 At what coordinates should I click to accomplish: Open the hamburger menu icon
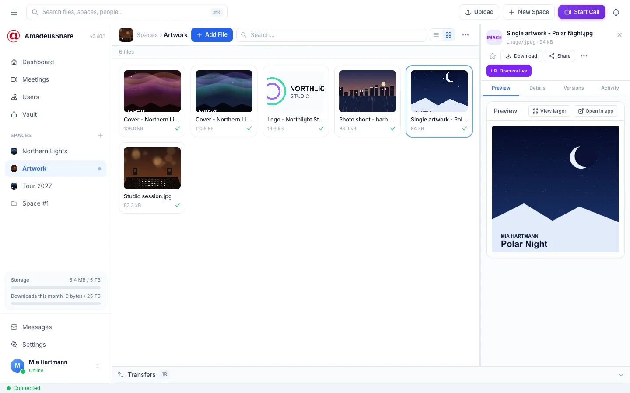click(14, 12)
